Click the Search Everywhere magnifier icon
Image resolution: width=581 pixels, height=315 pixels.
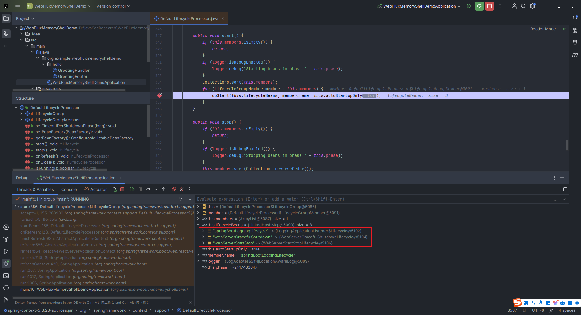coord(524,6)
